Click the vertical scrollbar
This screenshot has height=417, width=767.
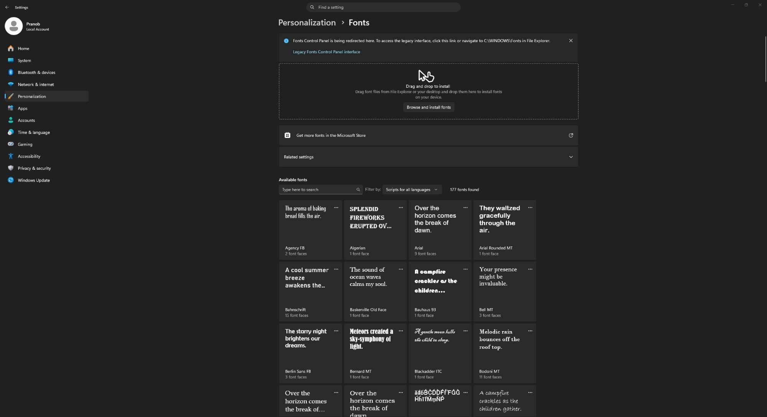click(x=765, y=59)
